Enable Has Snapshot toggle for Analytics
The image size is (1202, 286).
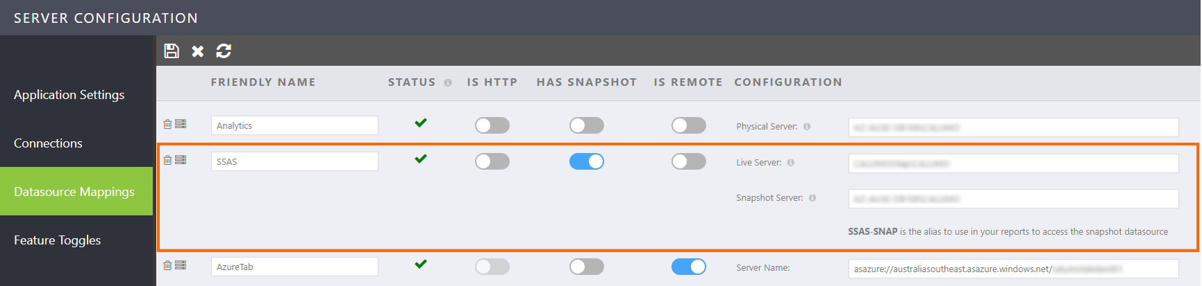[587, 125]
